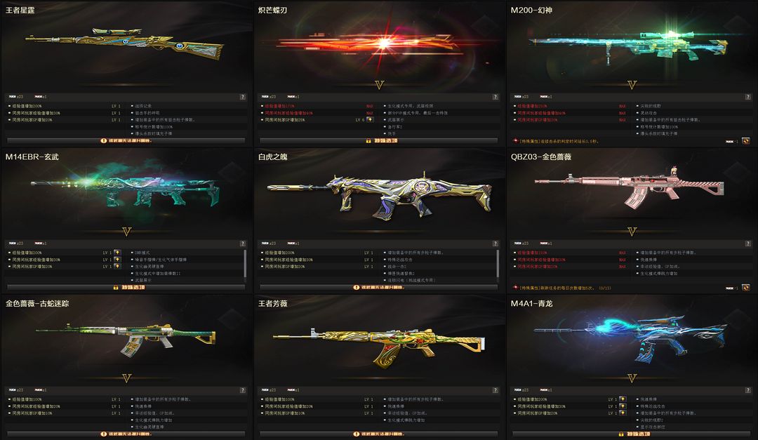Click the orange warning bar under 王者星霆
758x440 pixels.
coord(126,141)
